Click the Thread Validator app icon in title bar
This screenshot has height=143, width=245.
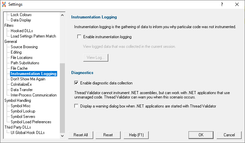pos(4,4)
